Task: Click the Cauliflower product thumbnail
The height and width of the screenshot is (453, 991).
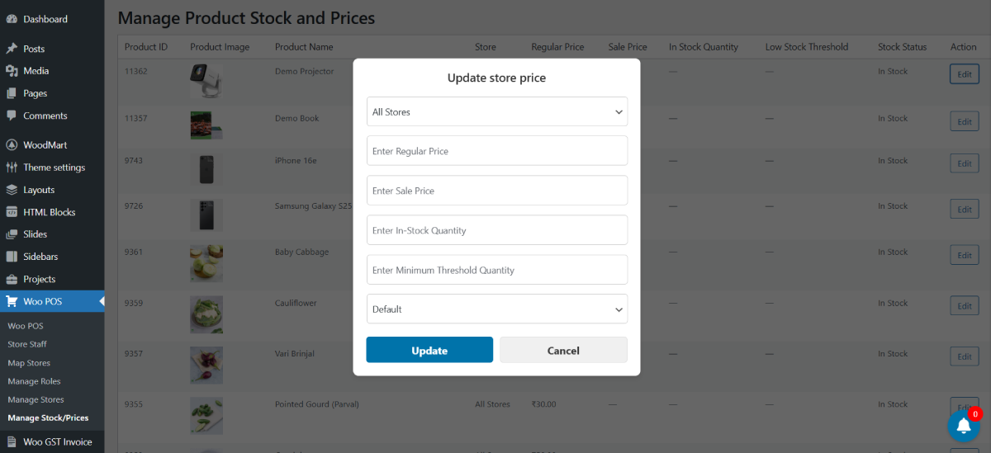Action: tap(206, 314)
